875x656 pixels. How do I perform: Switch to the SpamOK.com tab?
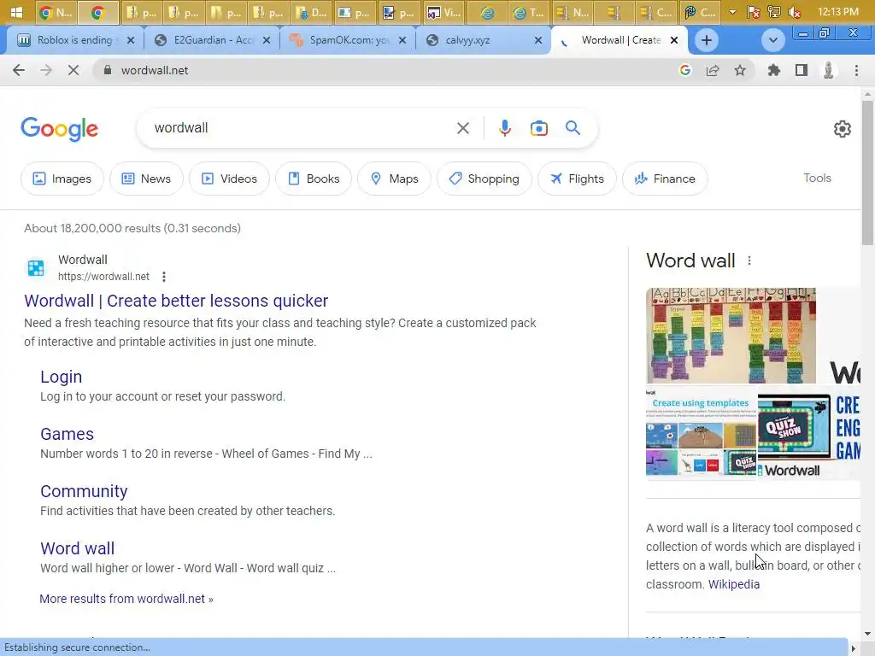point(349,40)
